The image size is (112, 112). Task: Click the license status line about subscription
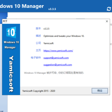[54, 73]
